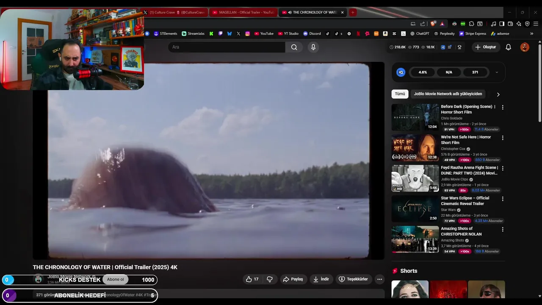Click the 218.6K views stat in header
Viewport: 542px width, 305px height.
pyautogui.click(x=398, y=47)
